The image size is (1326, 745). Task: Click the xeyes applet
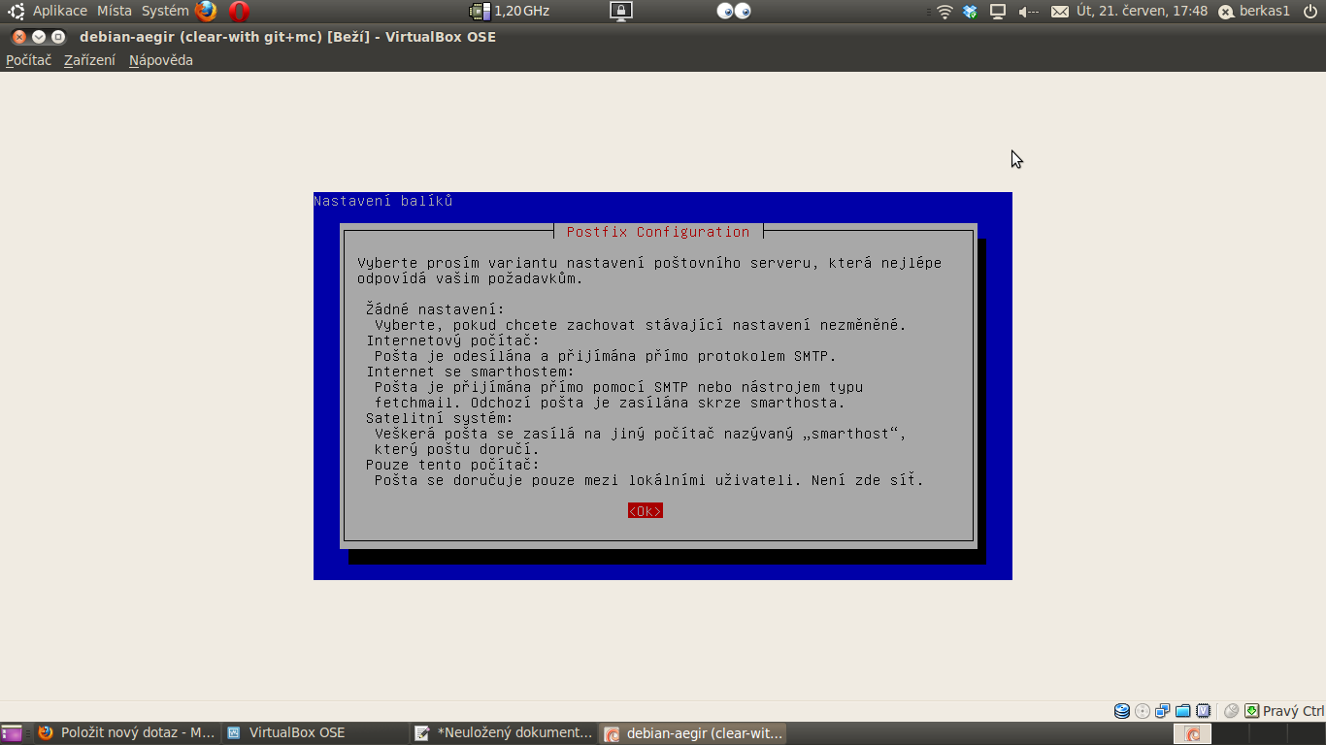click(x=734, y=12)
